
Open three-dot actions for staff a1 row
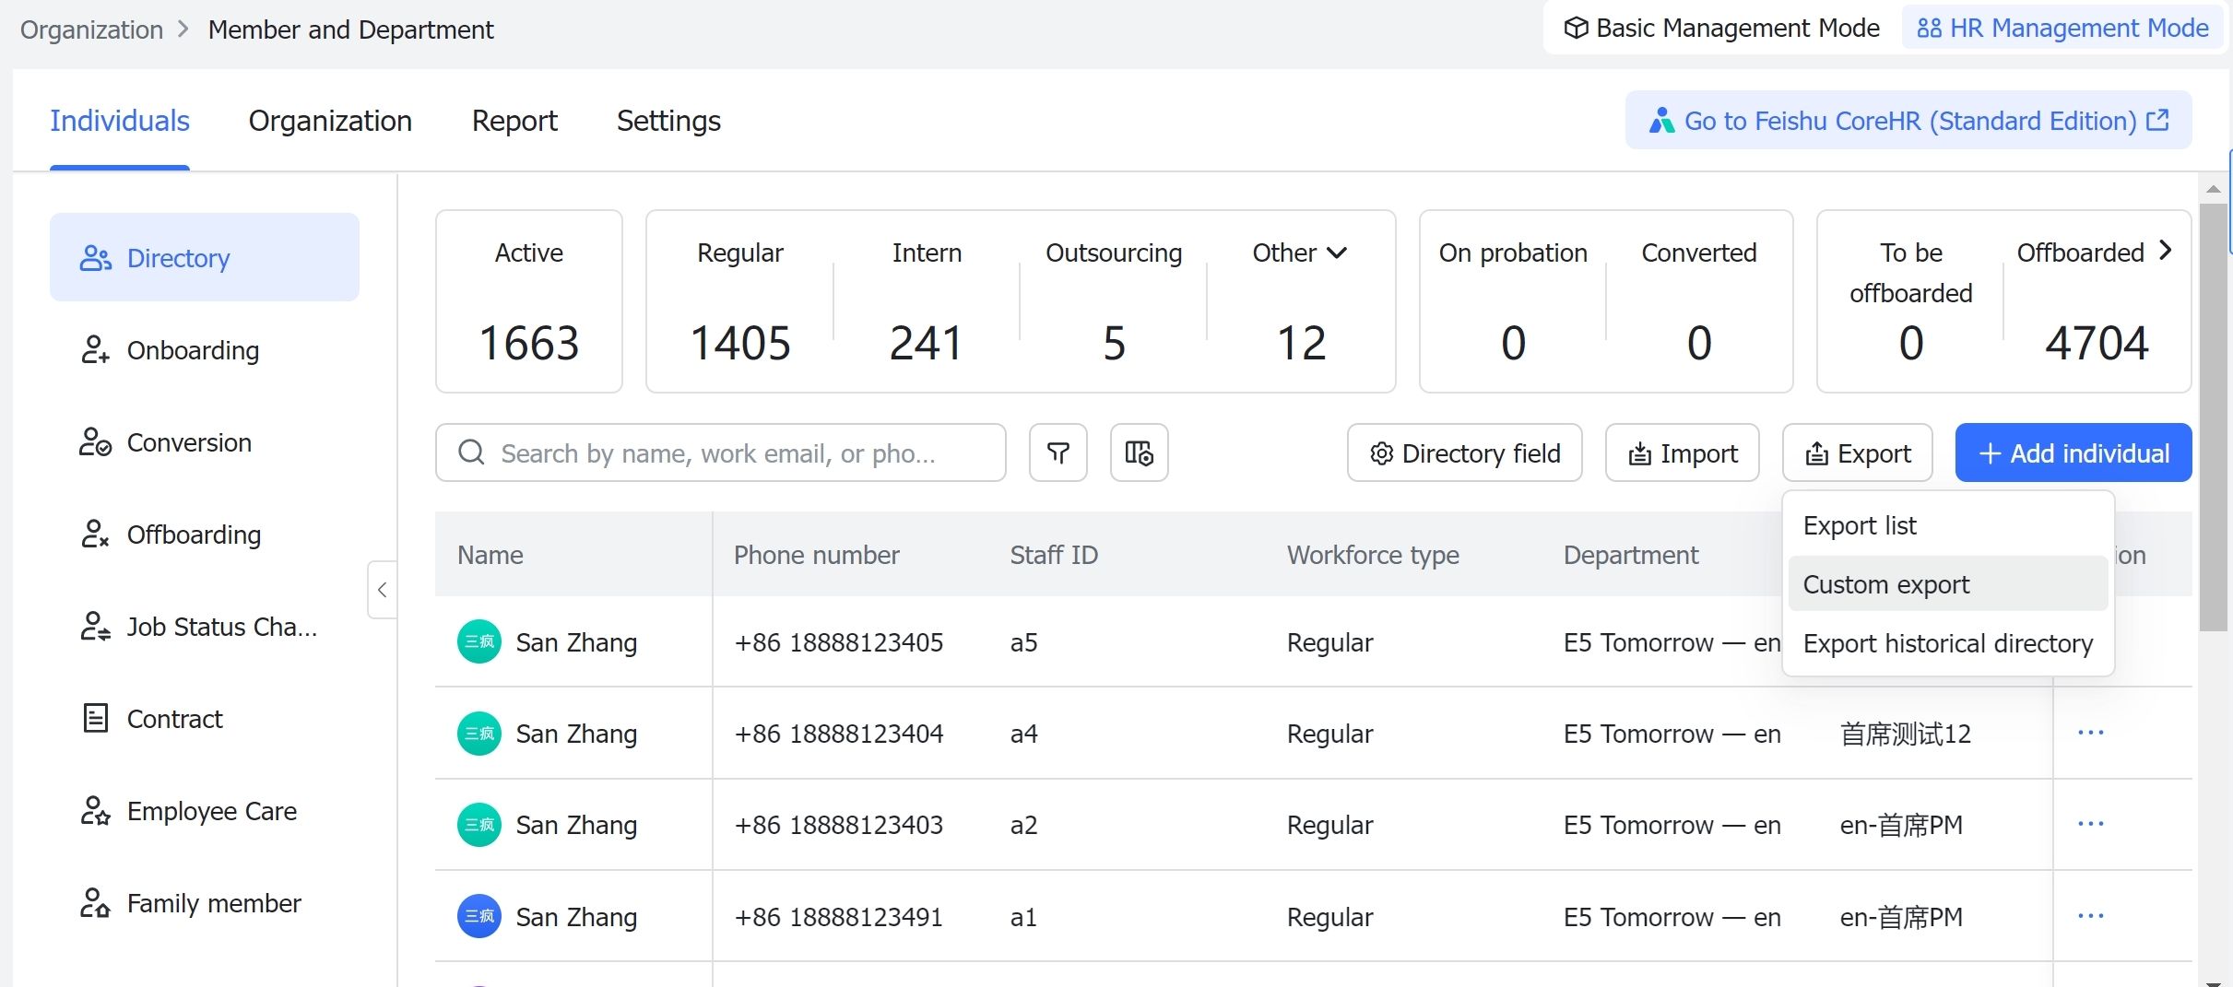2090,916
